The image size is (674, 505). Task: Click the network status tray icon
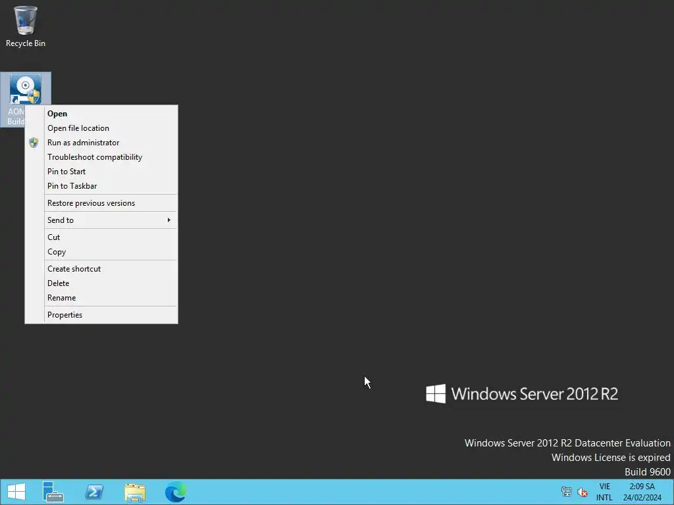(567, 492)
